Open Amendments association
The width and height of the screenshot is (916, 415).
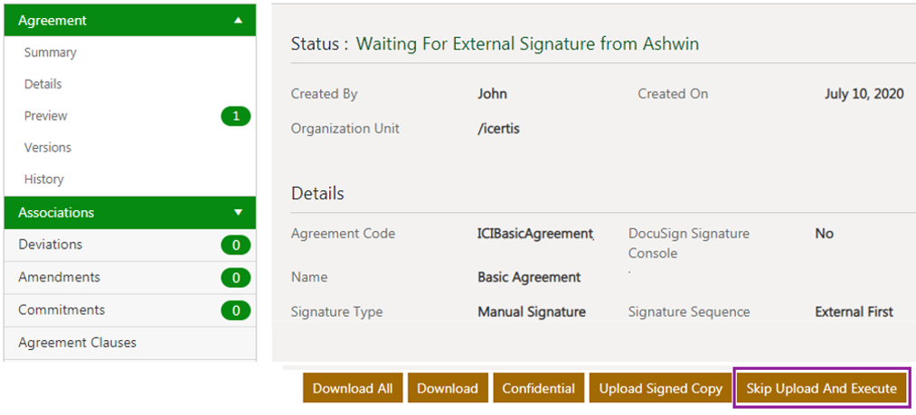click(x=60, y=277)
